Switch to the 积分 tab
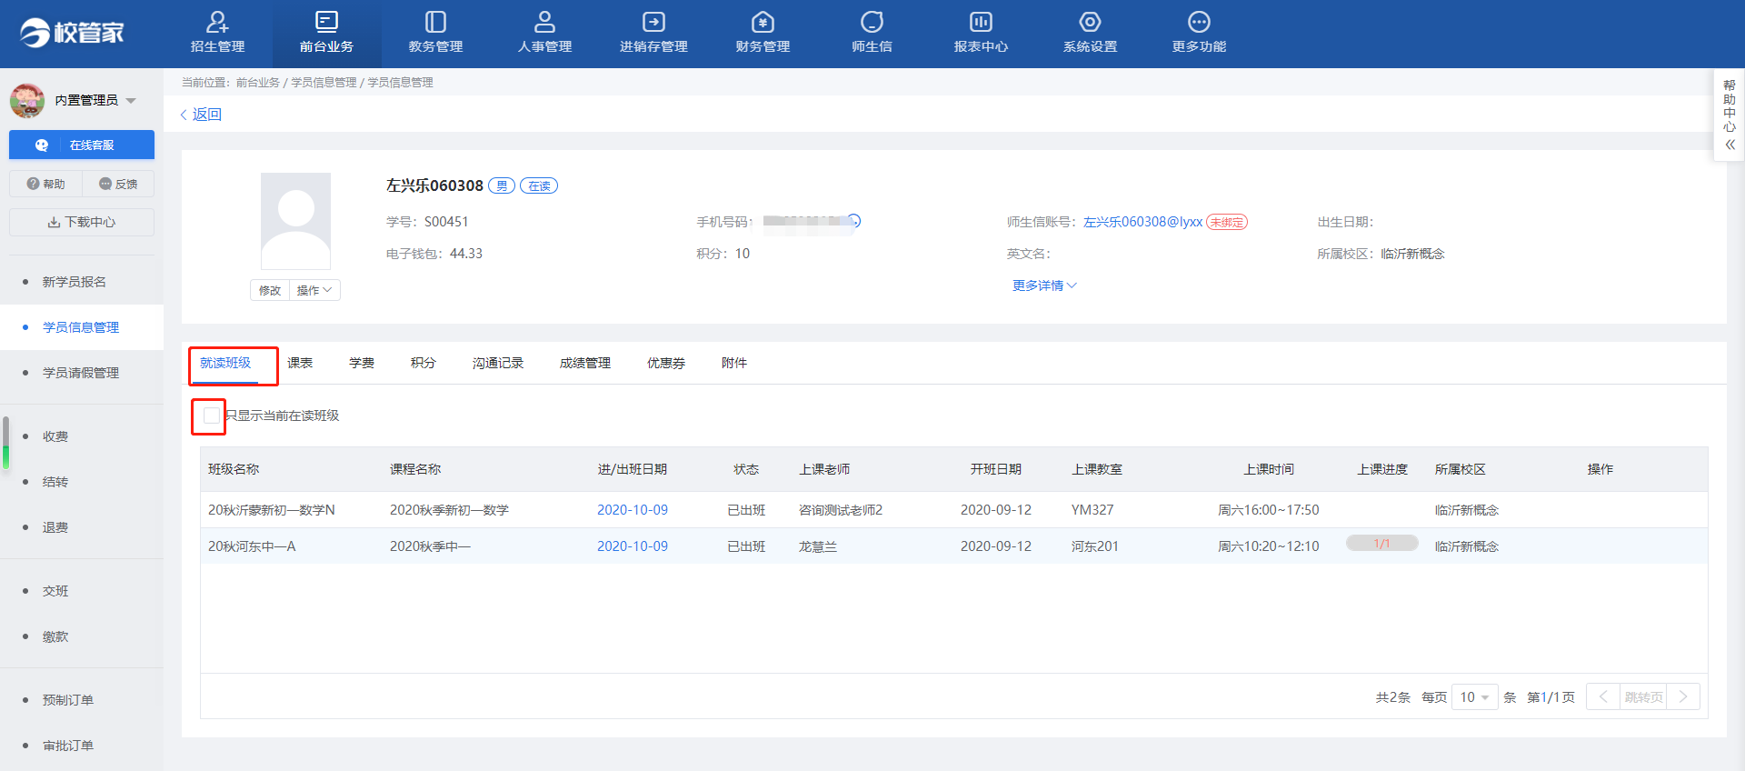 424,363
